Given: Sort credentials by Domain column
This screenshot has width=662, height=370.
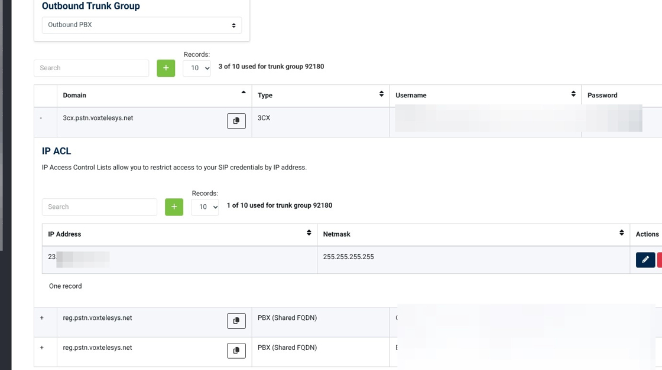Looking at the screenshot, I should tap(243, 93).
